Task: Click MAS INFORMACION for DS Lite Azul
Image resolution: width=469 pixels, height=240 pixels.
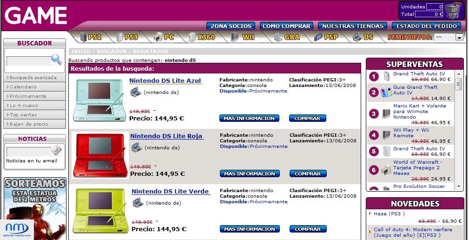Action: (x=249, y=118)
